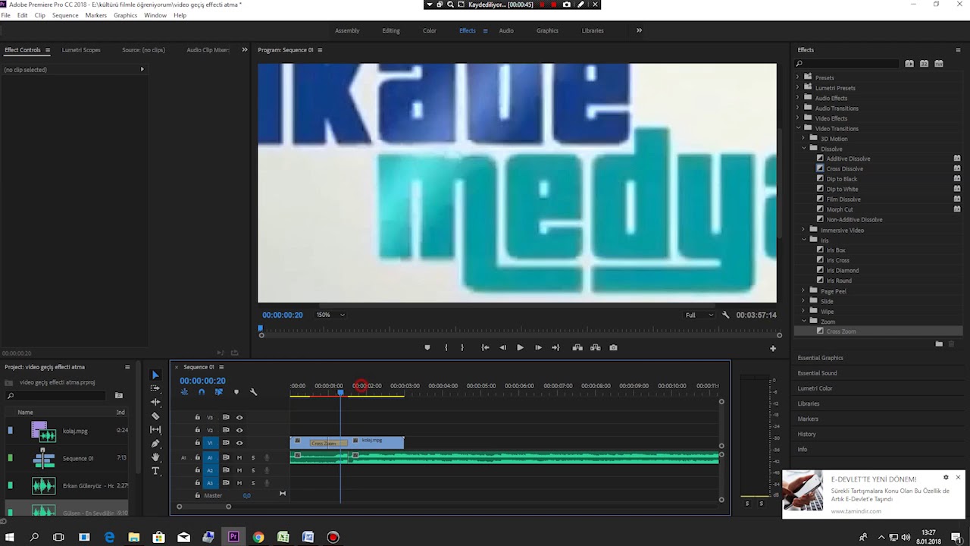Image resolution: width=970 pixels, height=546 pixels.
Task: Select the Selection tool arrow in timeline toolbar
Action: pos(155,375)
